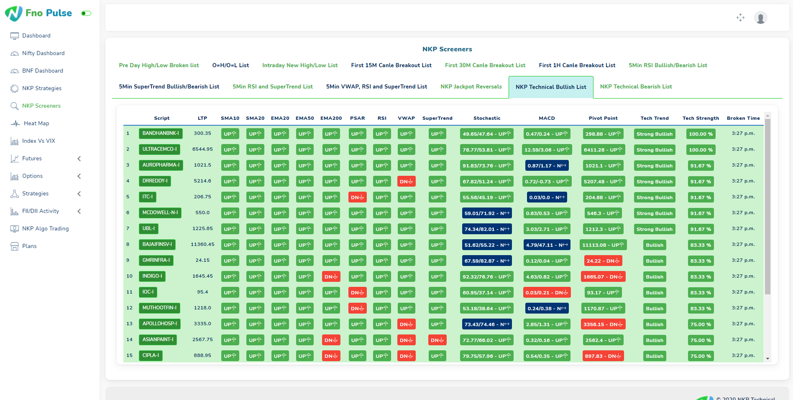The width and height of the screenshot is (793, 400).
Task: Open the user profile avatar
Action: pyautogui.click(x=760, y=18)
